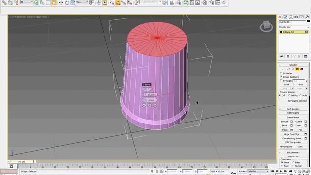Switch to the Motion panel tab
The width and height of the screenshot is (311, 175).
296,17
